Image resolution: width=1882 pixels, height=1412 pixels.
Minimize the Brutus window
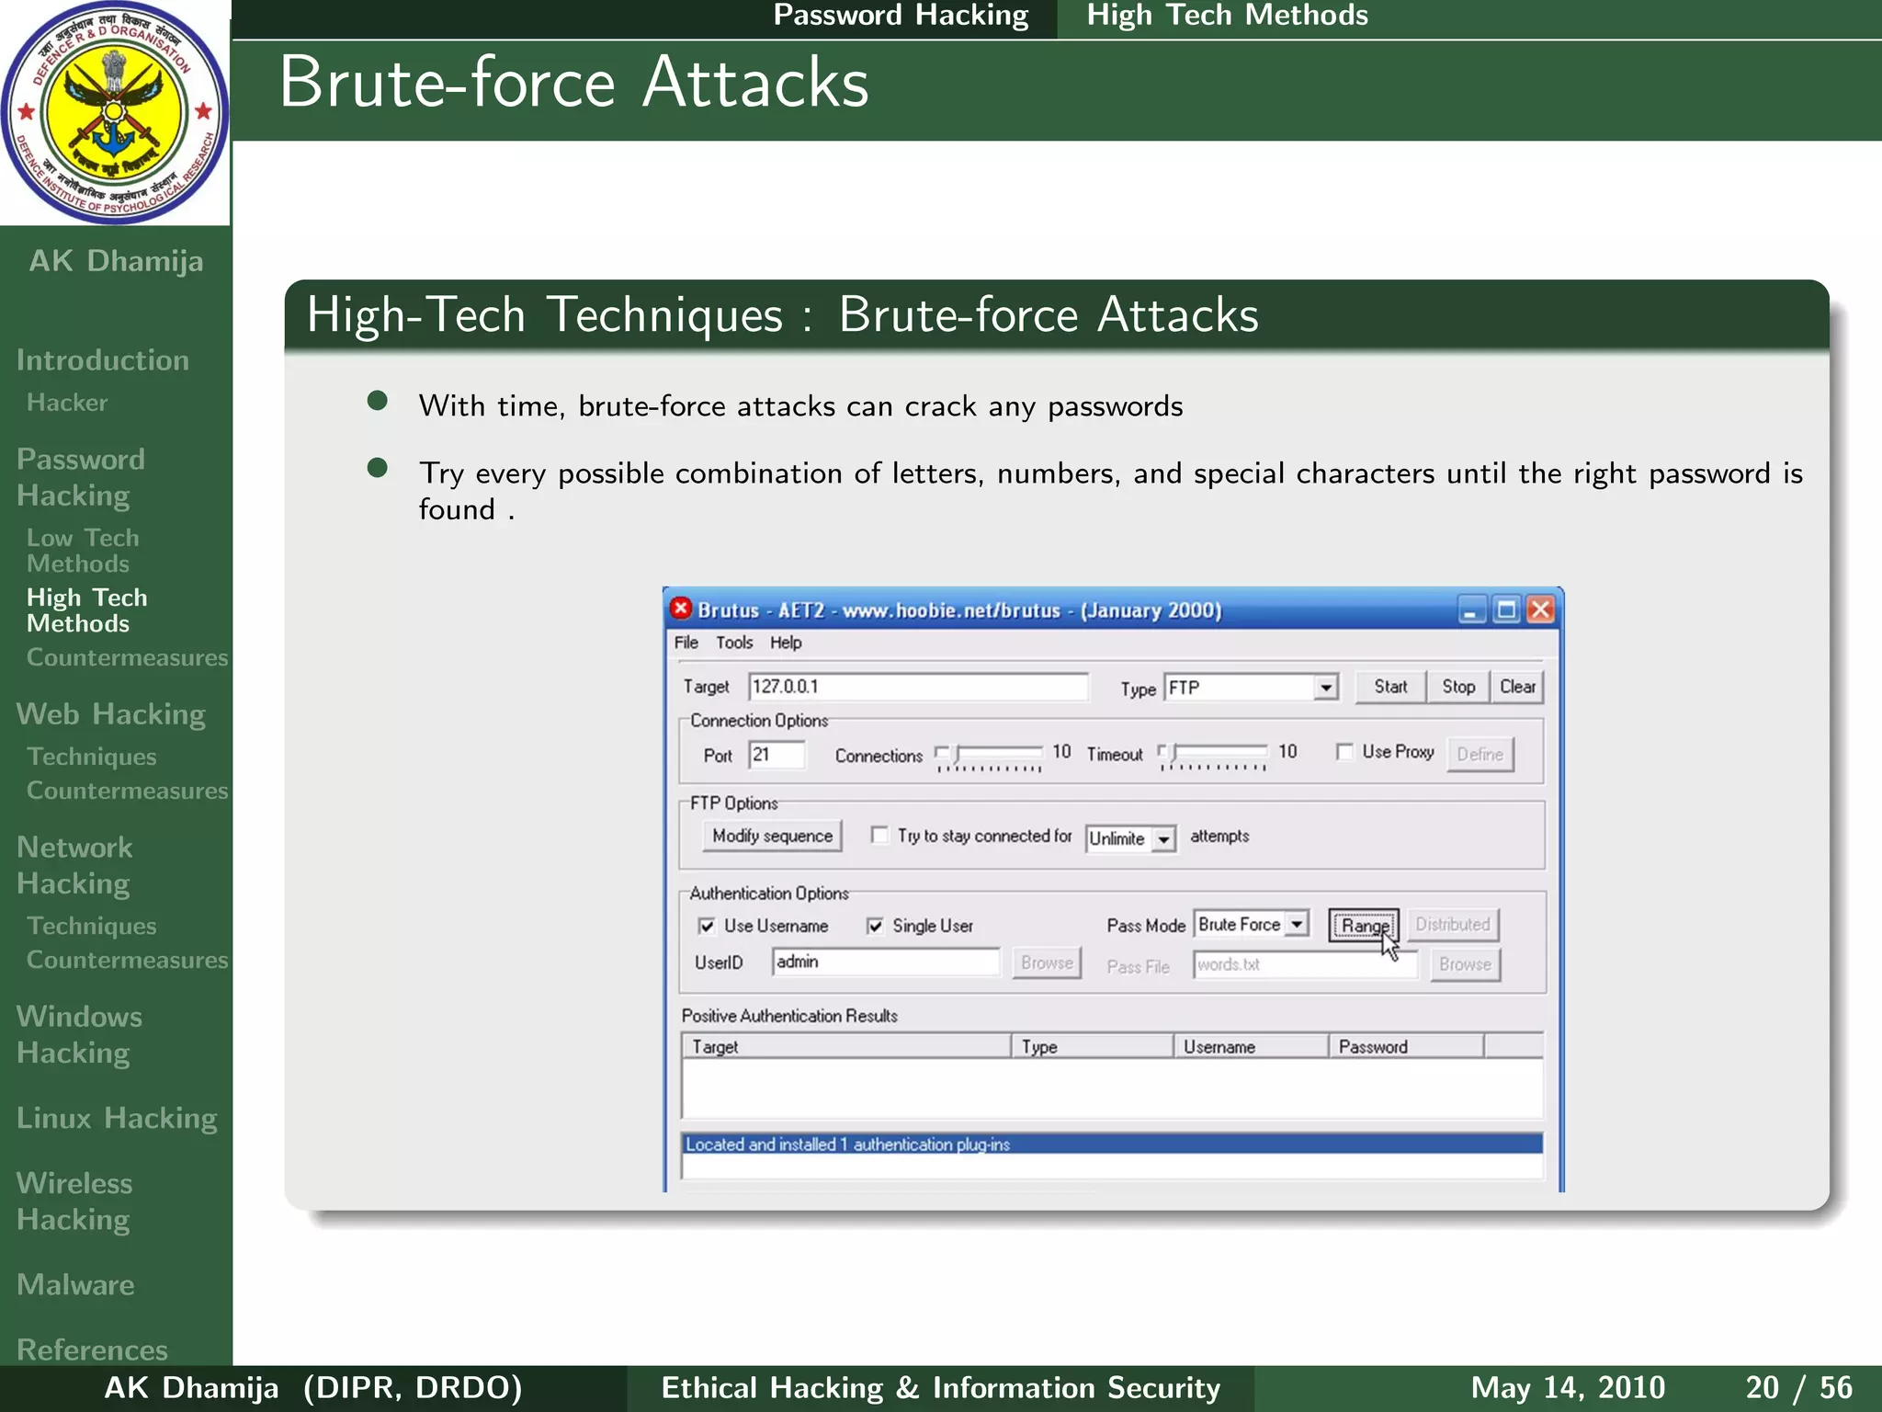(1471, 610)
